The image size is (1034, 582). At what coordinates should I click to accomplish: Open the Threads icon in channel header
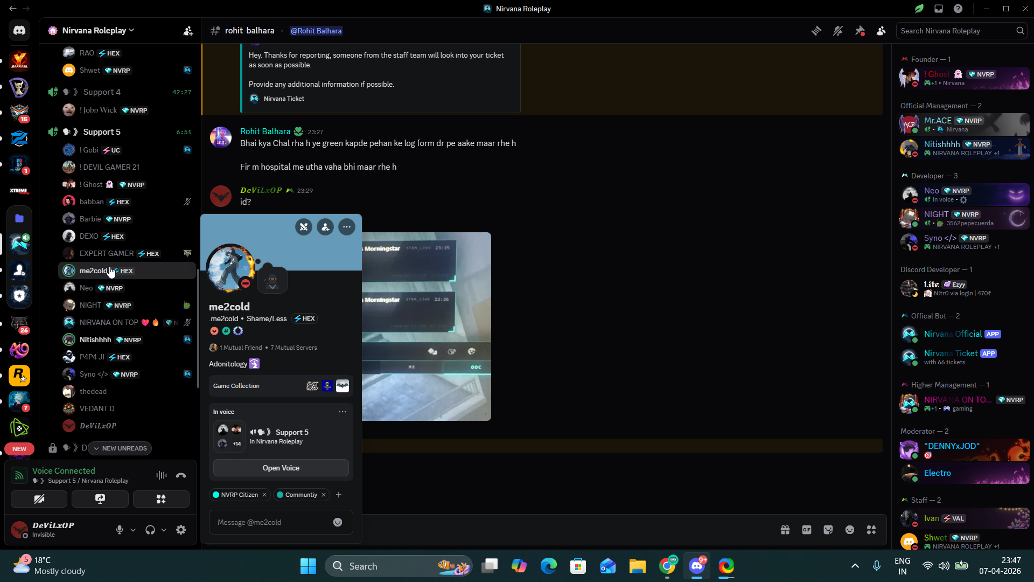(x=816, y=31)
